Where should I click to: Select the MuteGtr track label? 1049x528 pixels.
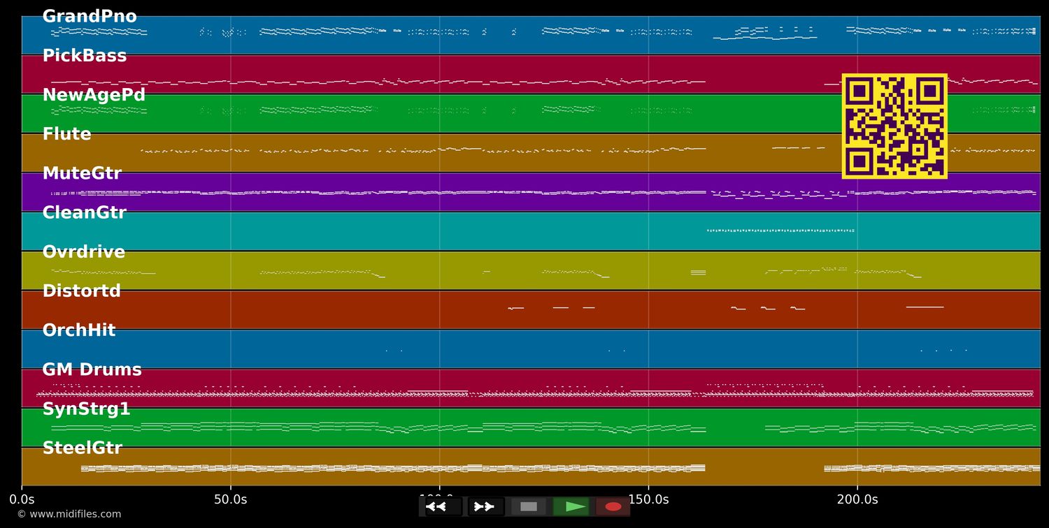click(x=82, y=173)
